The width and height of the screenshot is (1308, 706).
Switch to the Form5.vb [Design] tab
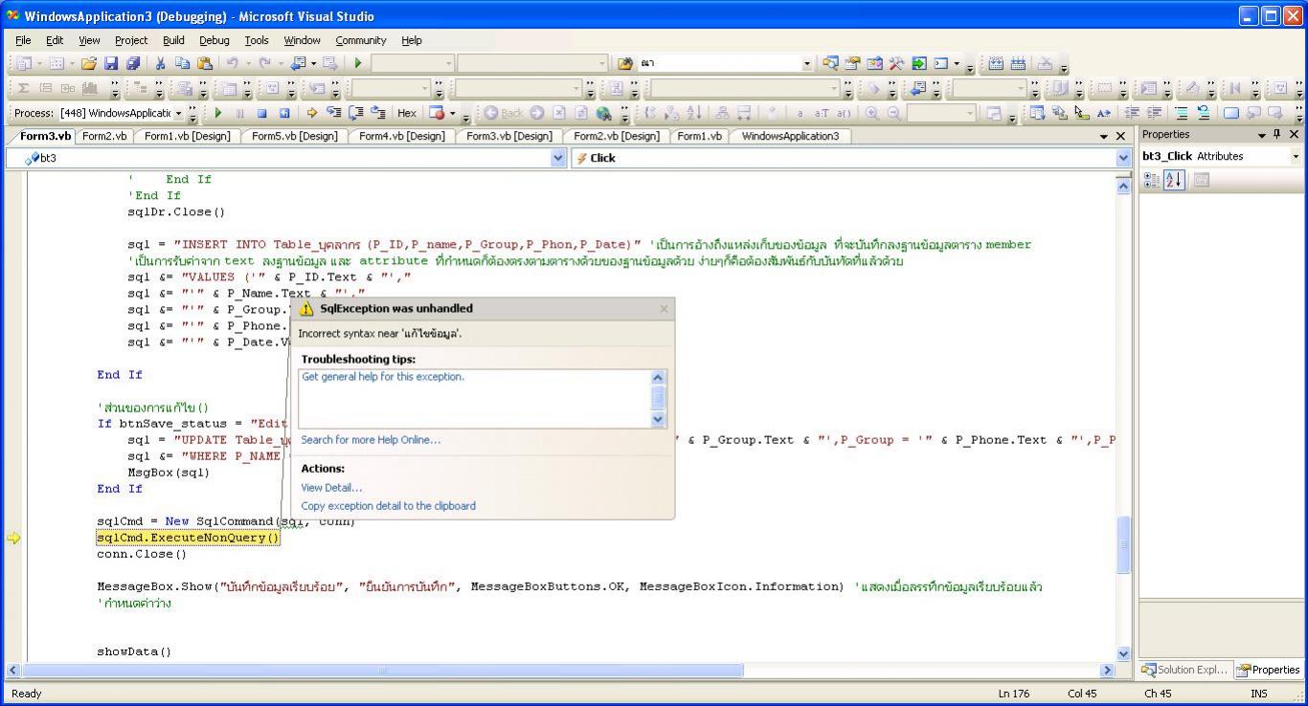coord(295,136)
